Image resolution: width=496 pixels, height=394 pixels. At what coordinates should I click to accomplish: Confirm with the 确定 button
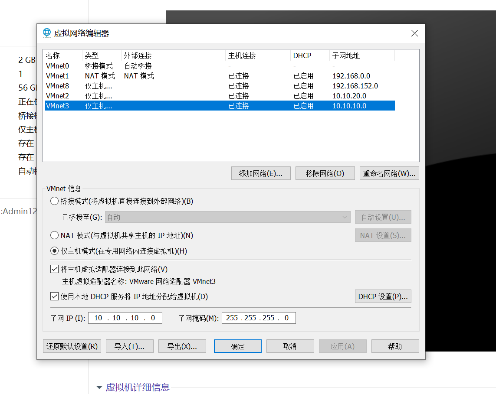(237, 346)
